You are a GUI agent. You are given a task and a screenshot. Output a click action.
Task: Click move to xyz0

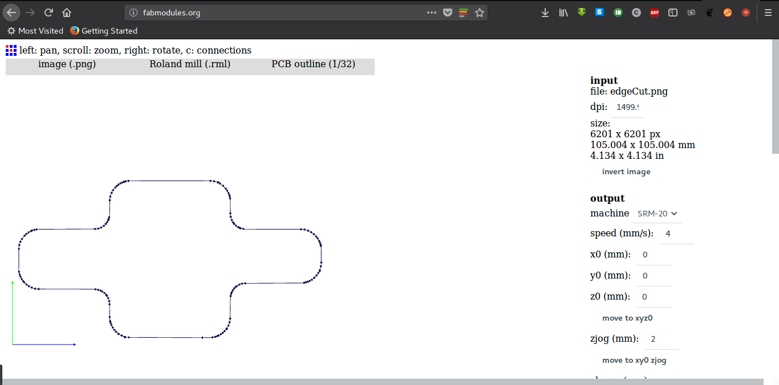(627, 318)
